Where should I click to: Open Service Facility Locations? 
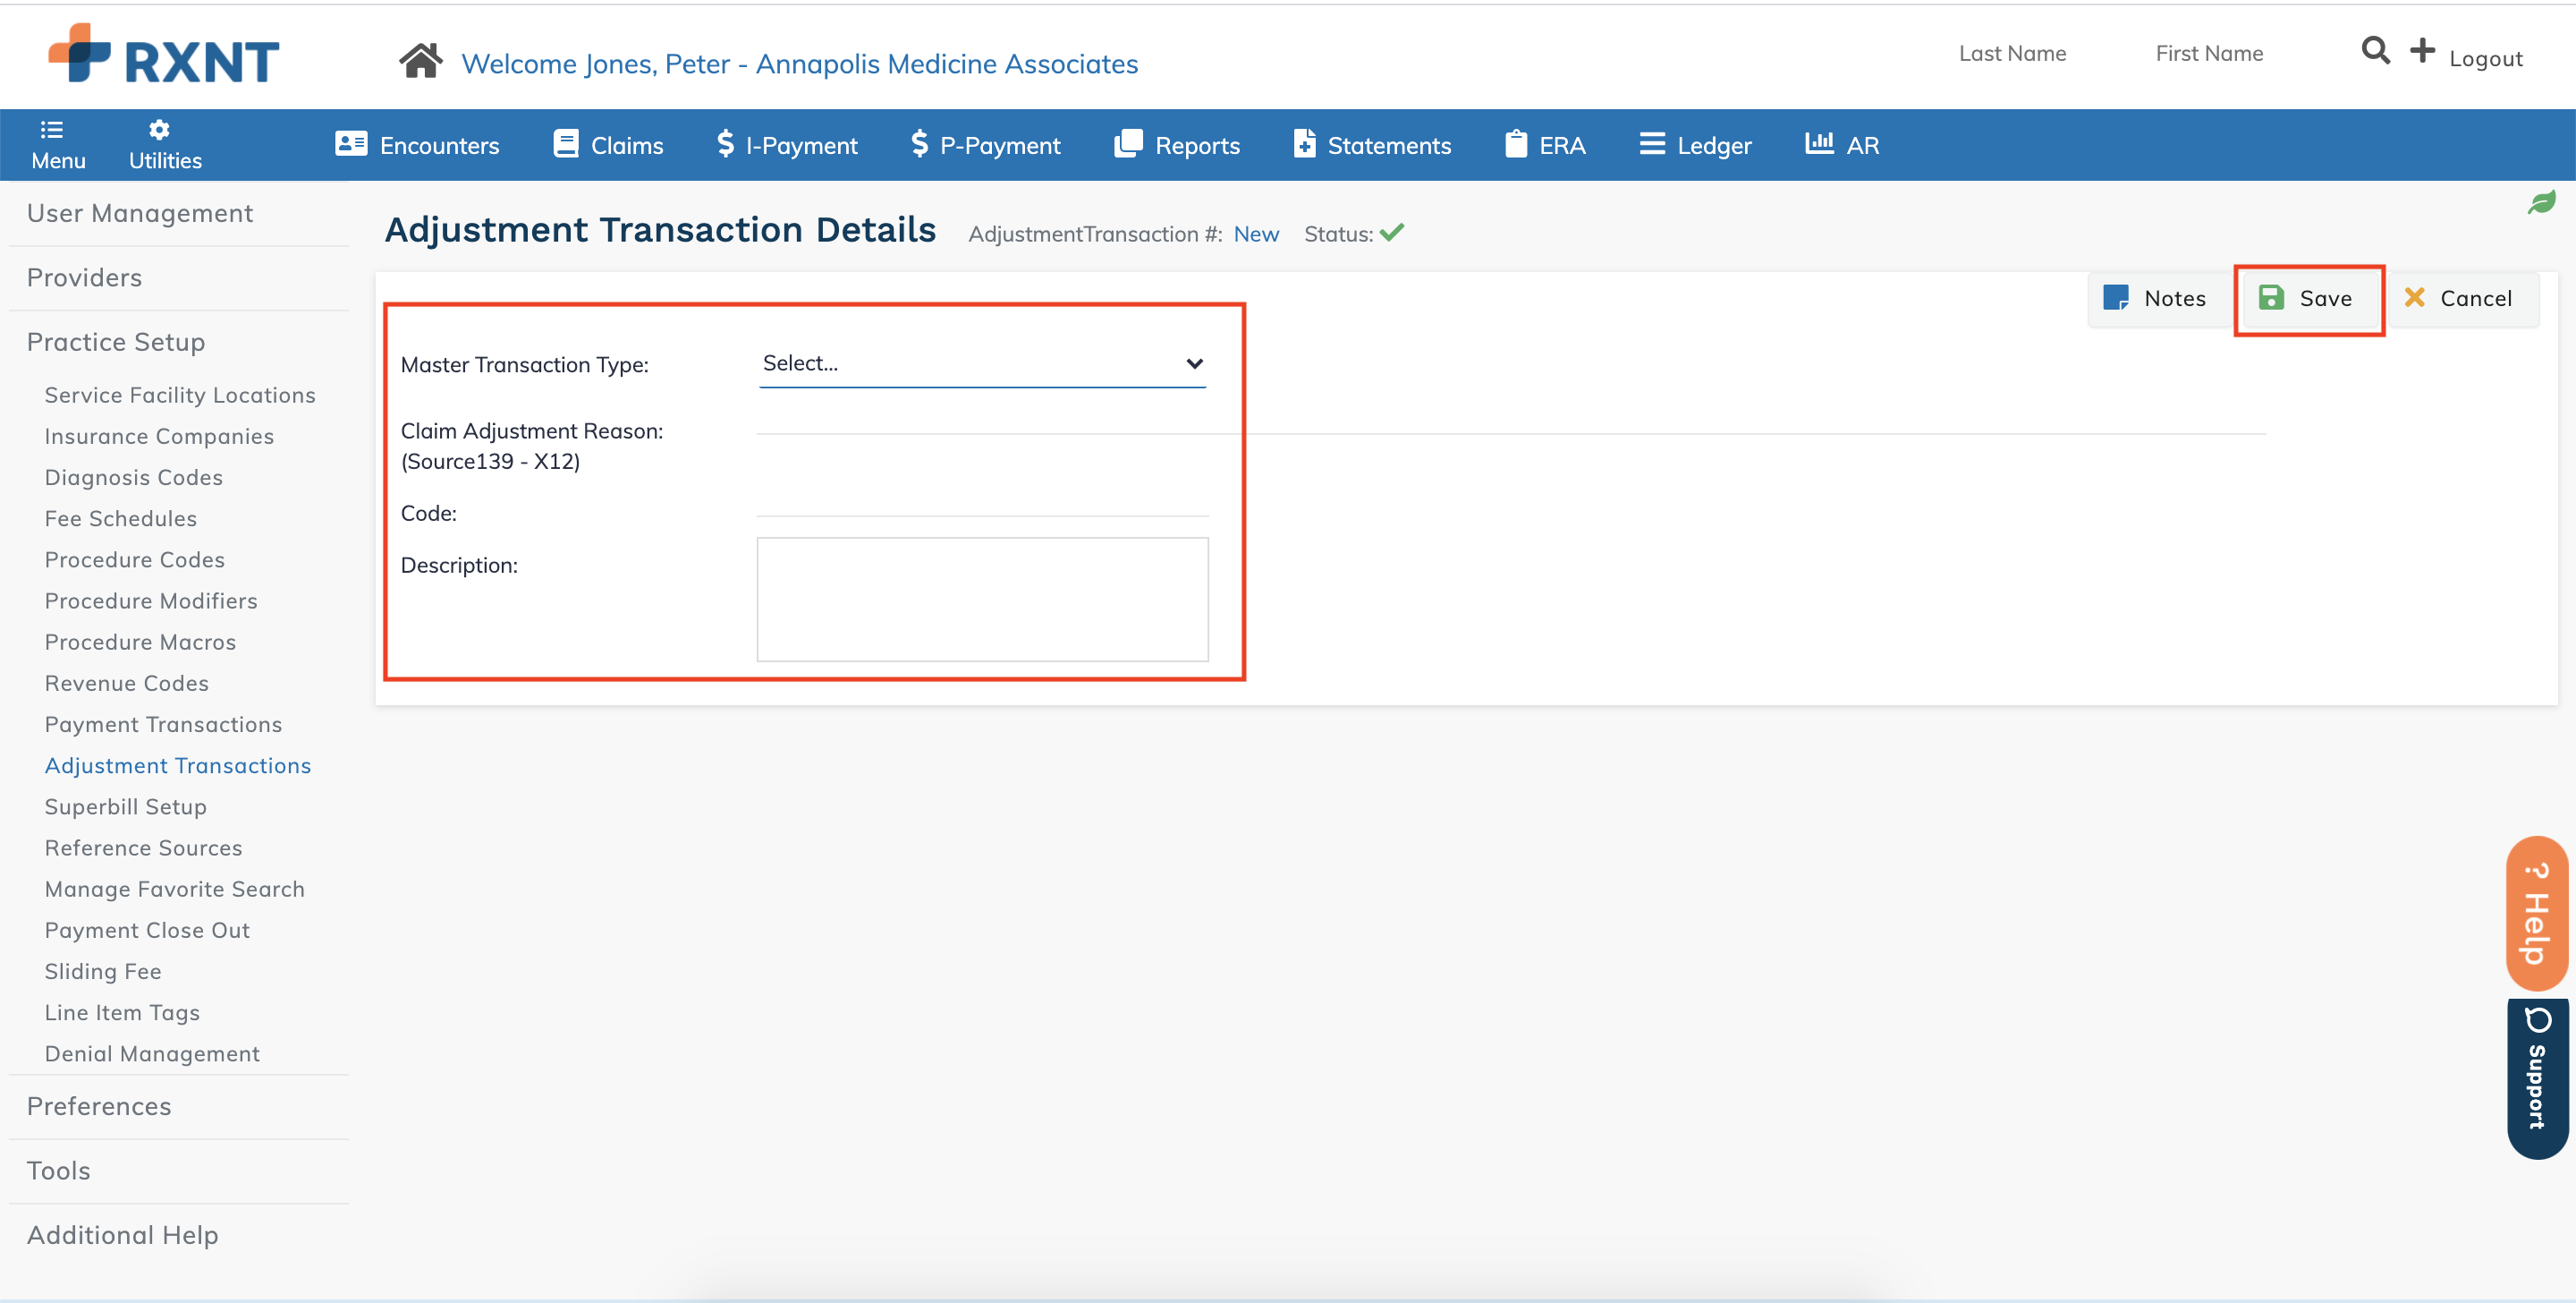click(x=180, y=396)
